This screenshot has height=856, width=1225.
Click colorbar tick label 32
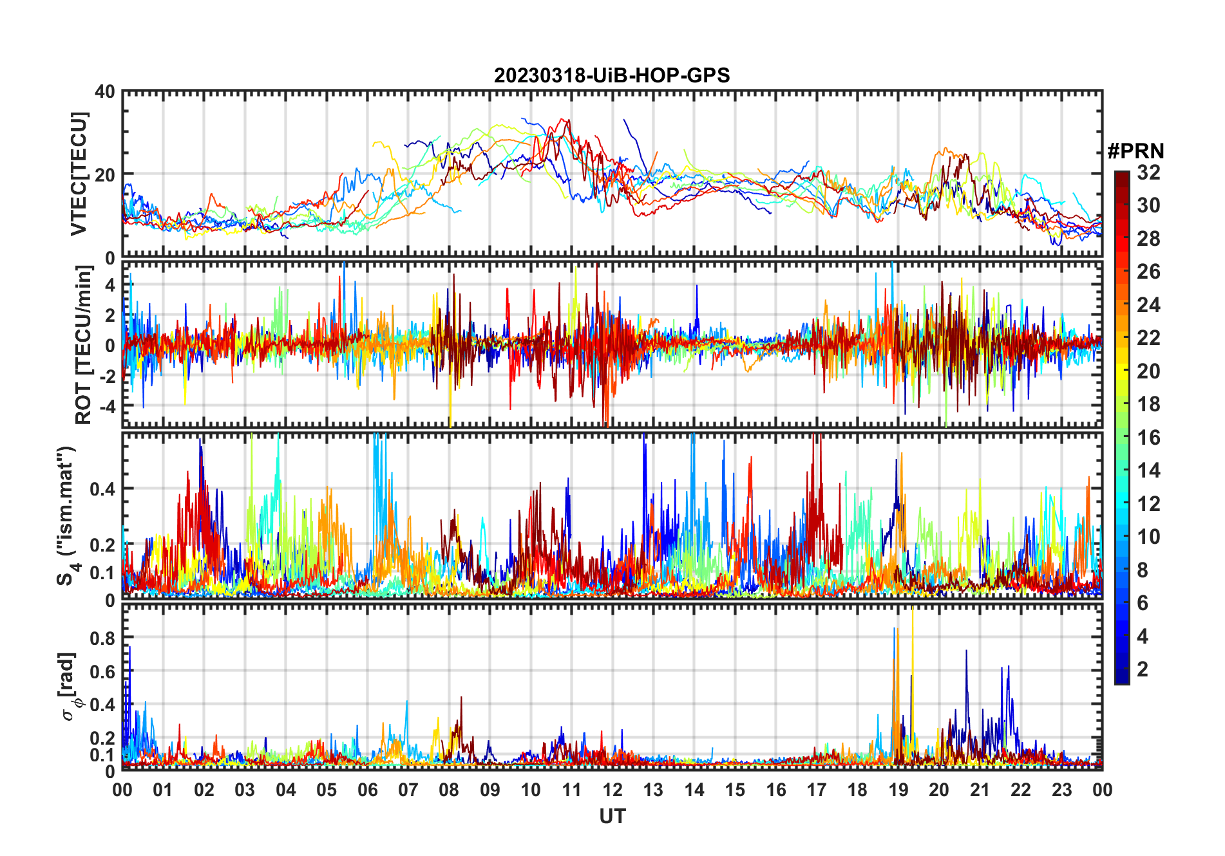coord(1148,172)
